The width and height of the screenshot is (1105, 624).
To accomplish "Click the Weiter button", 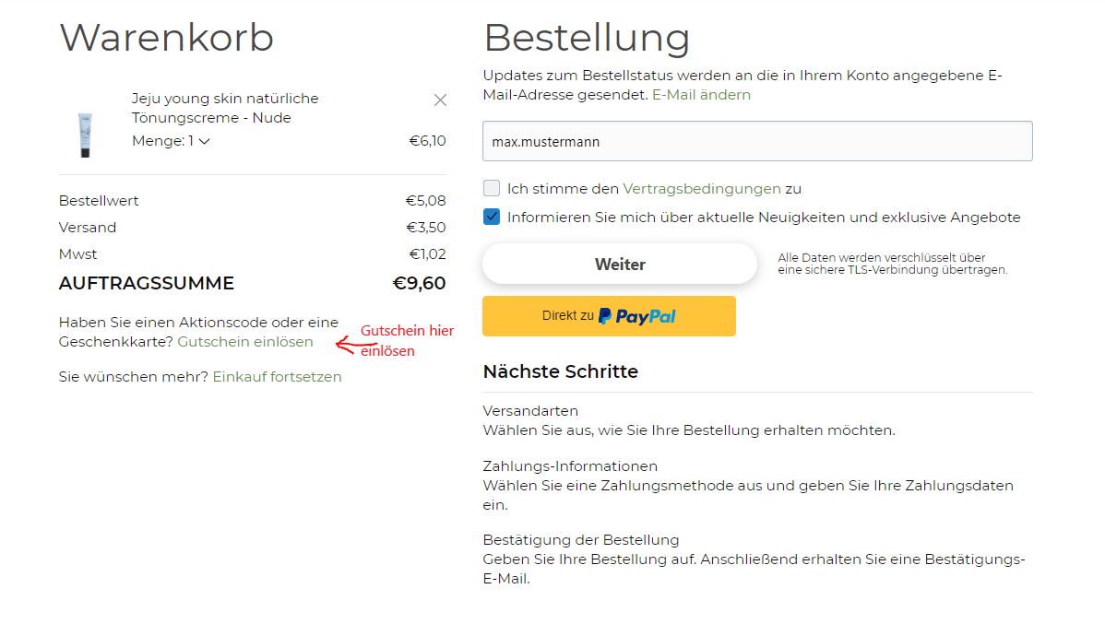I will point(620,265).
